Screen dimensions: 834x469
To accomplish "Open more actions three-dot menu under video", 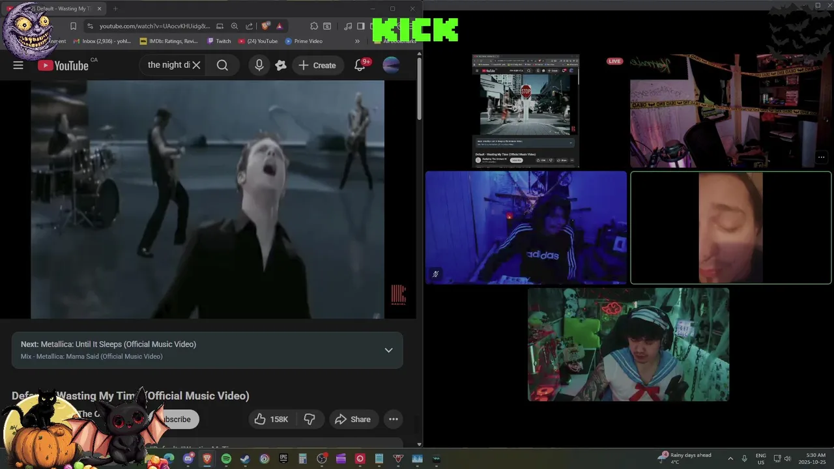I will point(394,419).
